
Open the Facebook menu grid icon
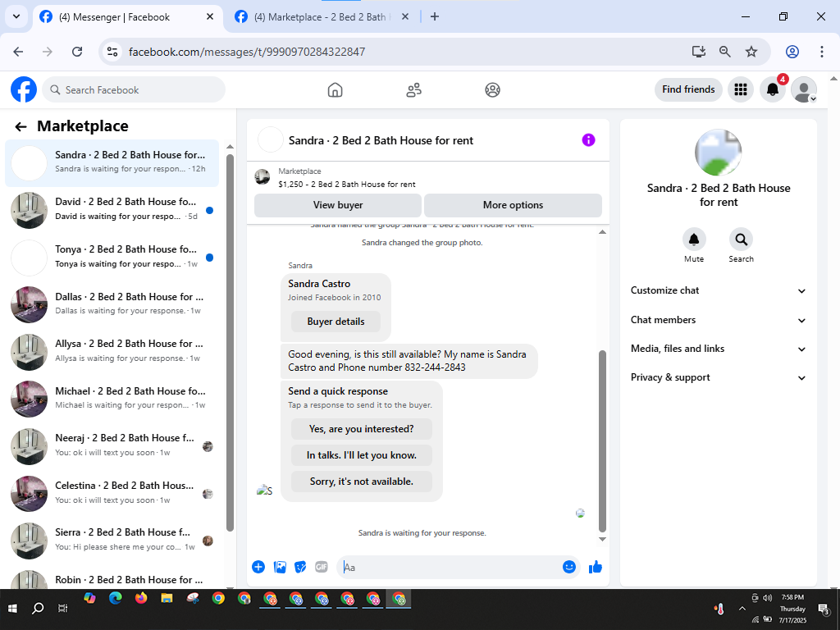click(741, 89)
